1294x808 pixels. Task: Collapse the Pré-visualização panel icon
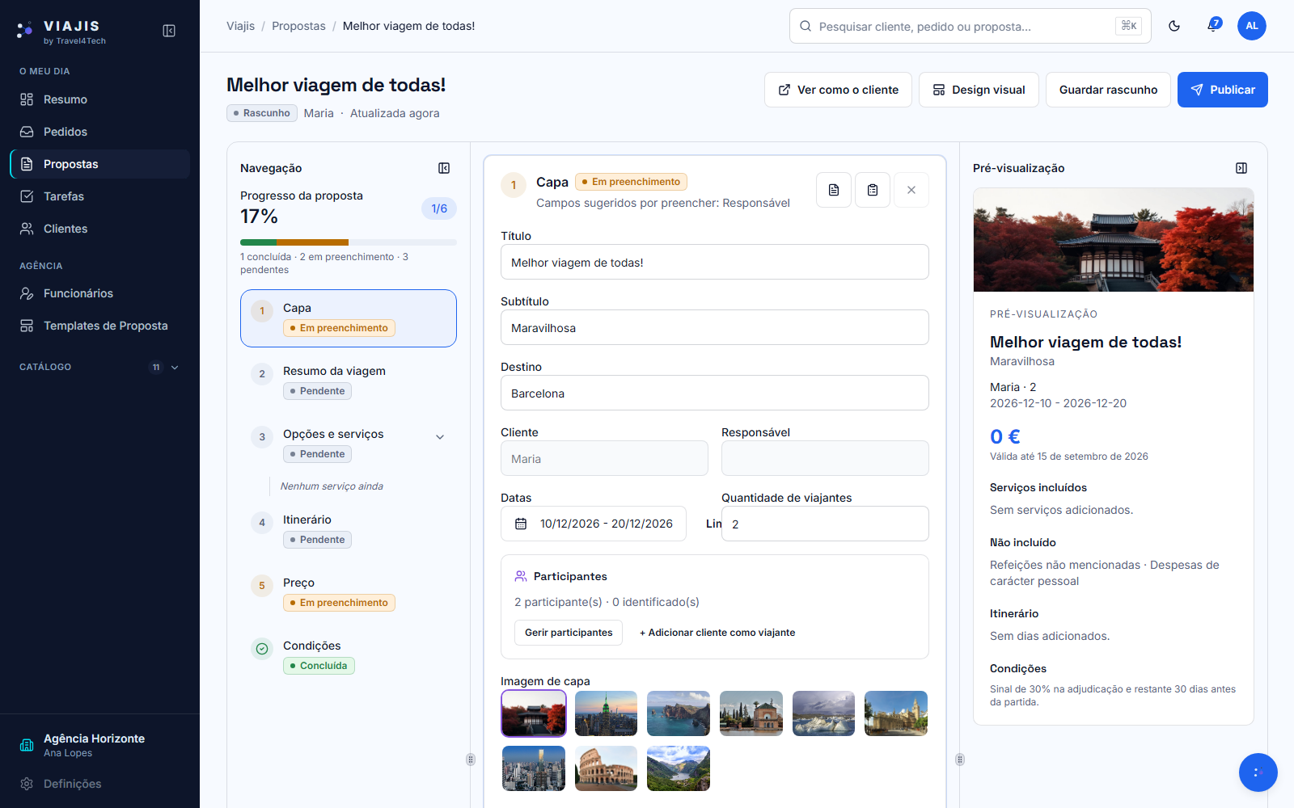(1241, 168)
